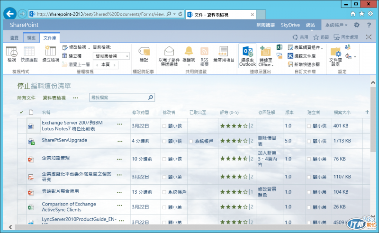Set rating stars for SharePtServUpgrade row
The height and width of the screenshot is (233, 379).
[234, 141]
